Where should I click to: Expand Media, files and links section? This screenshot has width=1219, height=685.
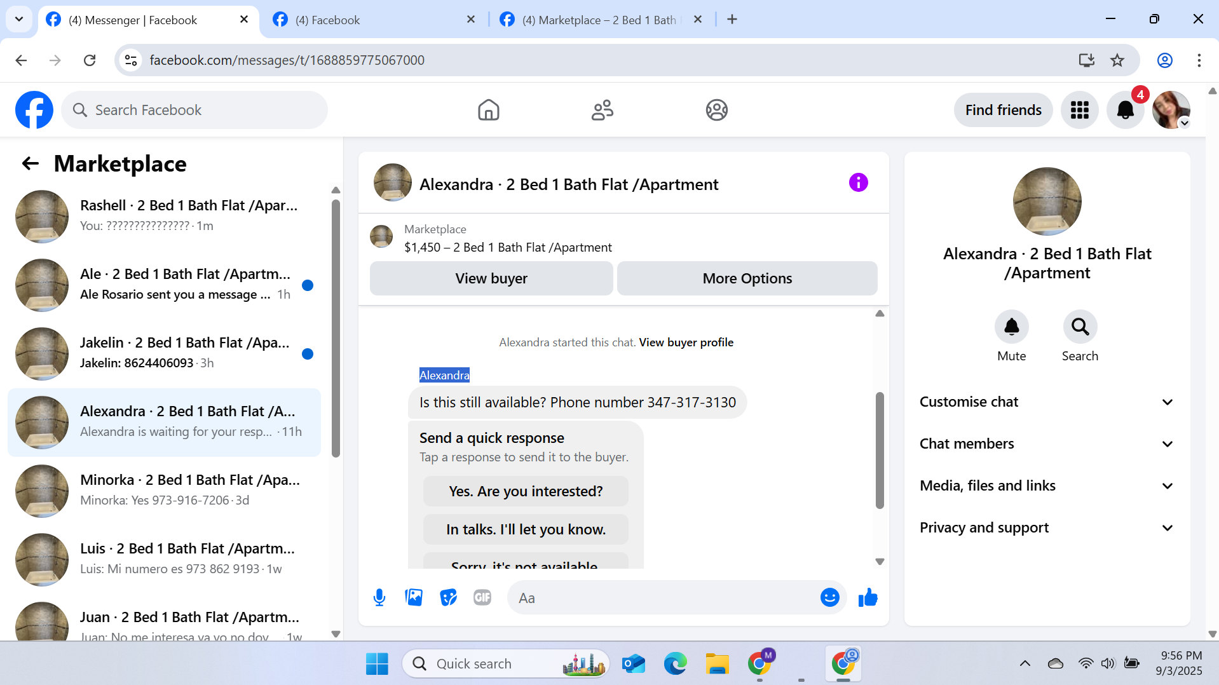point(1046,485)
